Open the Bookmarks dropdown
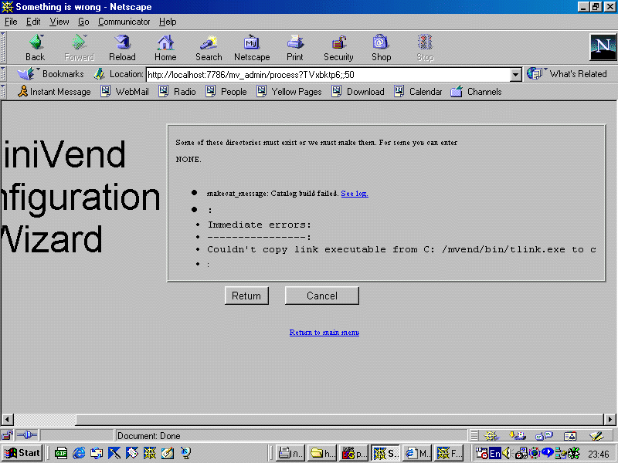 [51, 74]
